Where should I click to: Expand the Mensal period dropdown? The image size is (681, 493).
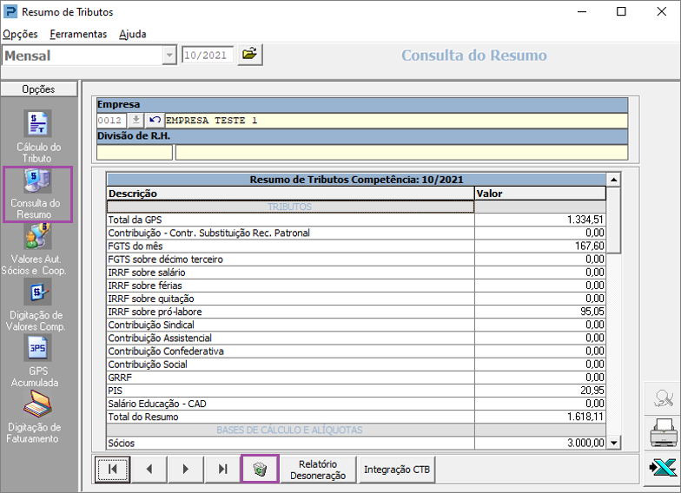[x=169, y=56]
